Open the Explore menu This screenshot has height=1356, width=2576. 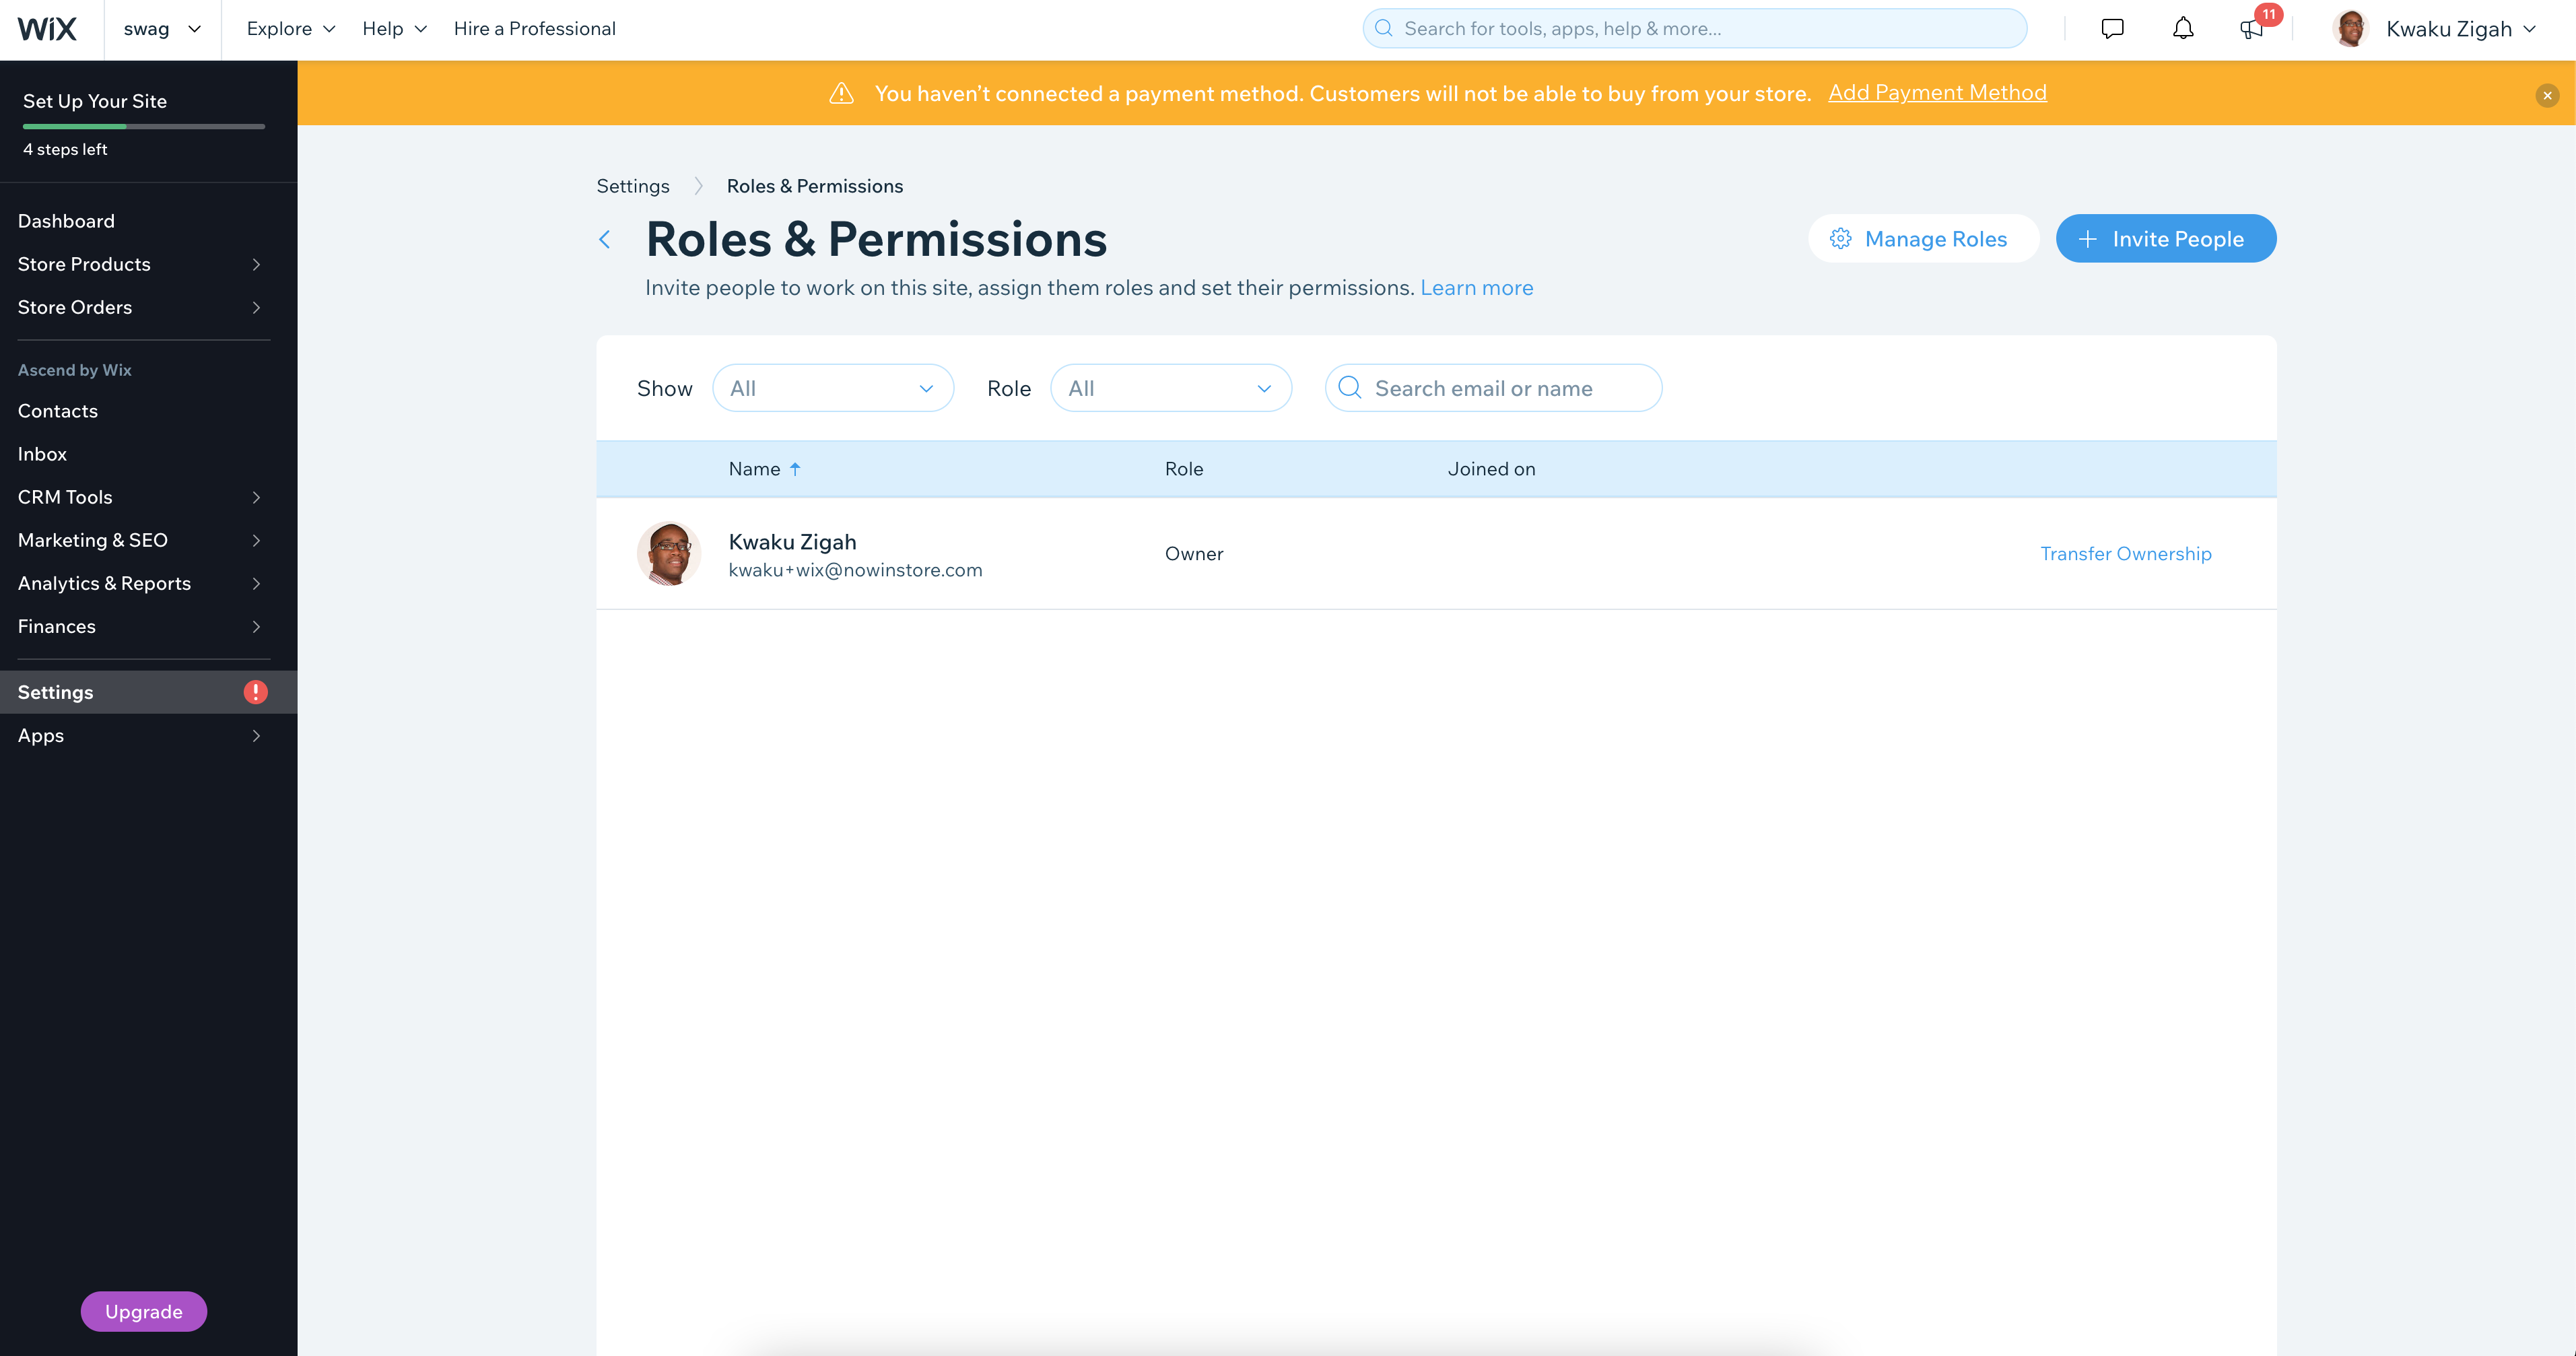pyautogui.click(x=290, y=29)
